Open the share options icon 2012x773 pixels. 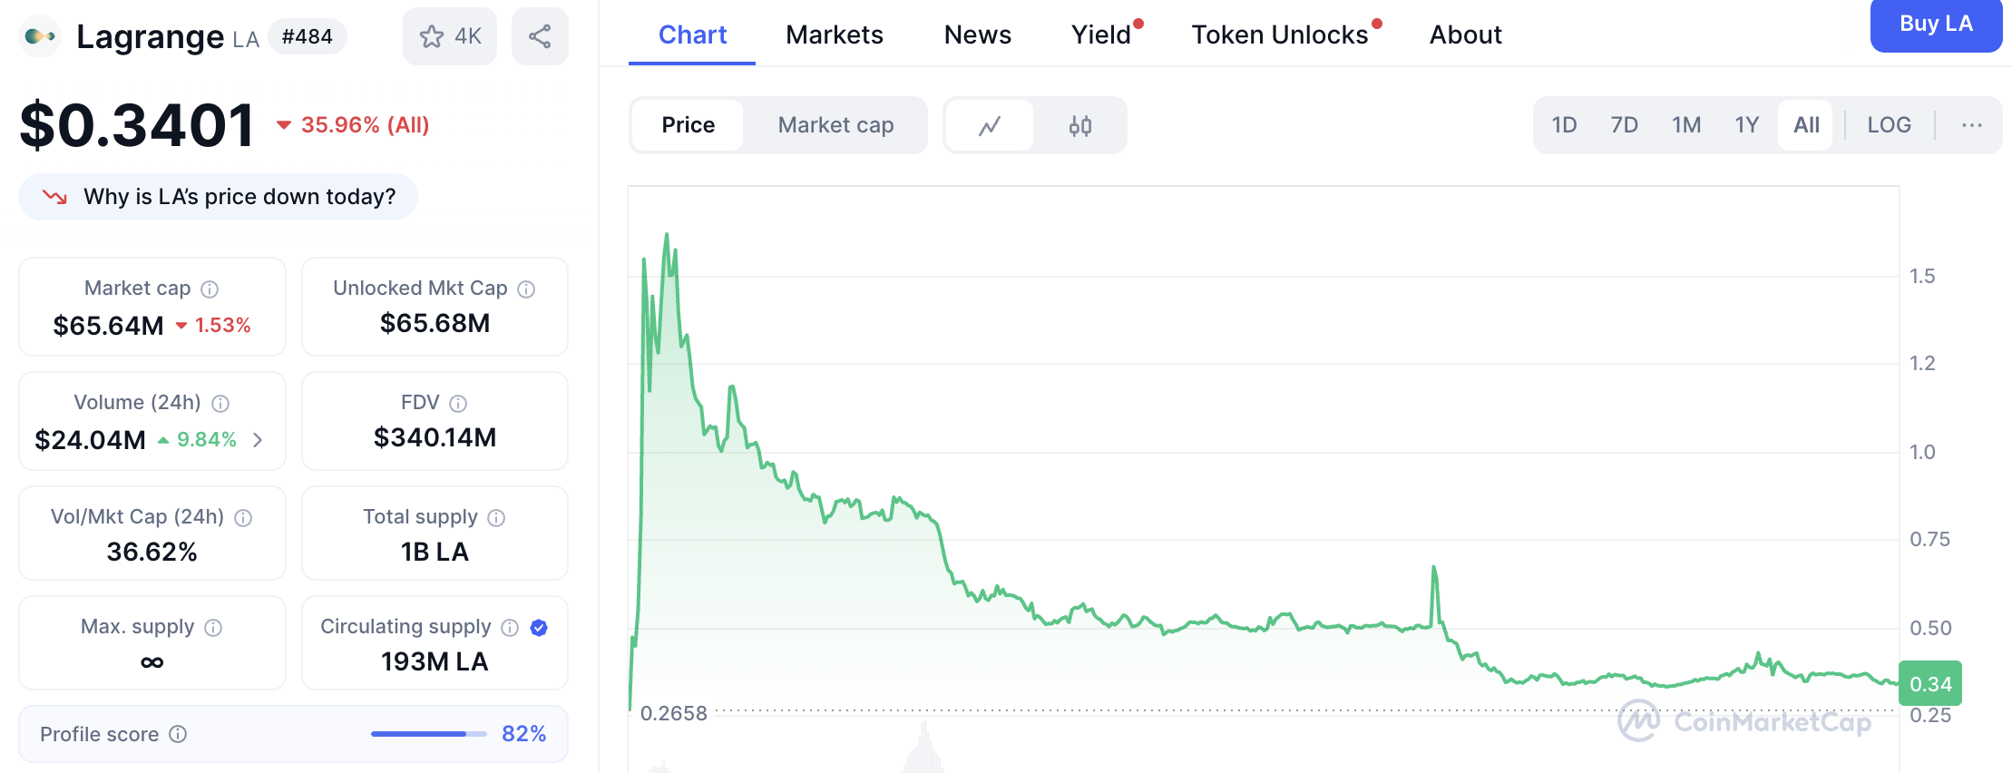540,36
